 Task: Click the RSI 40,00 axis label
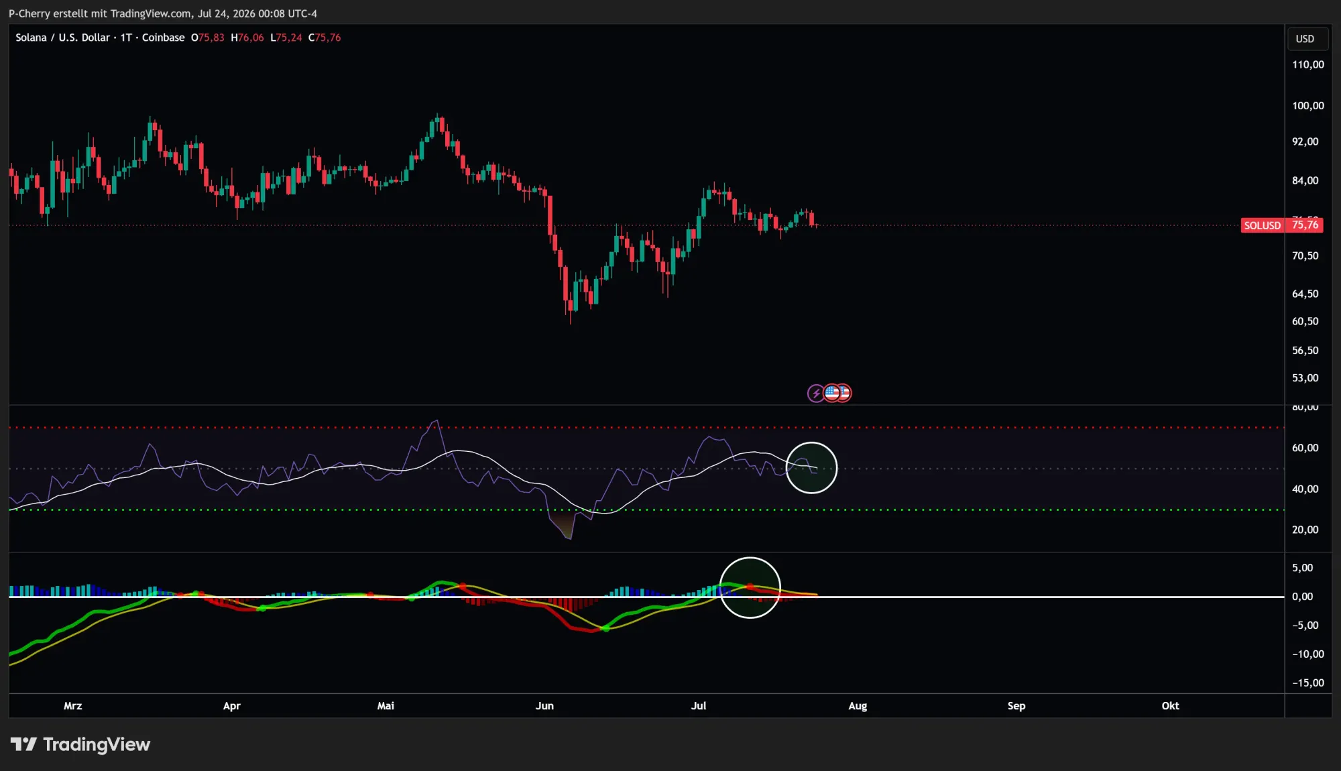click(1305, 489)
